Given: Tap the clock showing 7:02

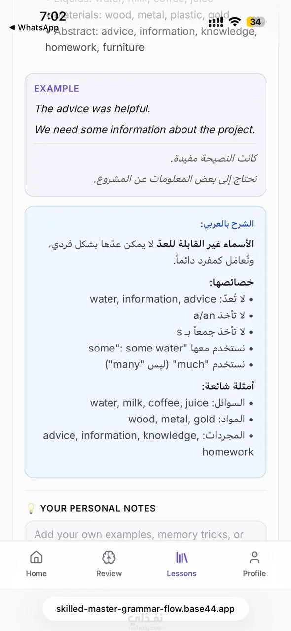Looking at the screenshot, I should pyautogui.click(x=53, y=16).
